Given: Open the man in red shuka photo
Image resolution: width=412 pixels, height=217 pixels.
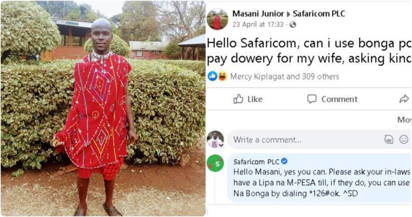Looking at the screenshot, I should coord(103,108).
